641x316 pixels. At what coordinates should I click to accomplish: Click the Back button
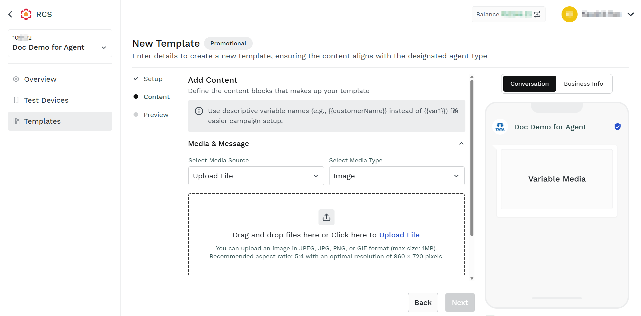423,303
